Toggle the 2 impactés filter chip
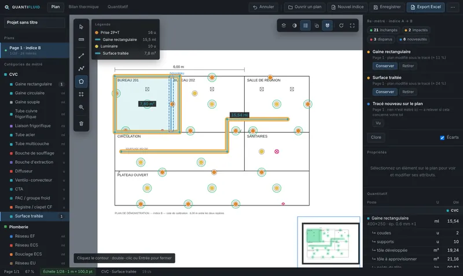The width and height of the screenshot is (463, 276). pyautogui.click(x=416, y=30)
